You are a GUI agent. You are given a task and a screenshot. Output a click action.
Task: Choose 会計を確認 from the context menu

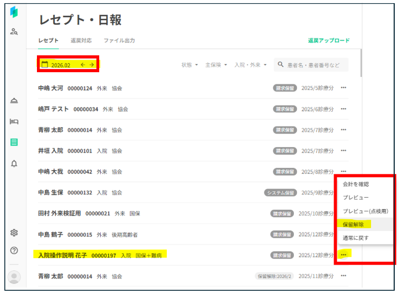click(356, 184)
